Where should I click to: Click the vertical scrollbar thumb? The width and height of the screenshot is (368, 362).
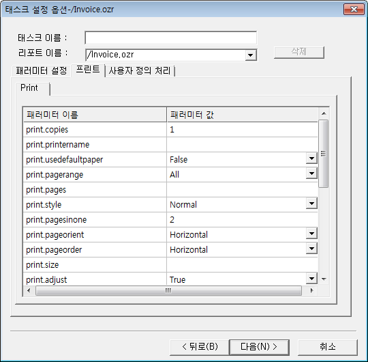tap(324, 154)
